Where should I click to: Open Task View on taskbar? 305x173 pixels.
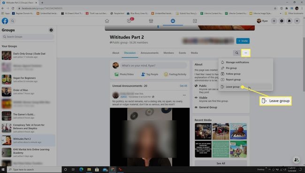point(73,170)
